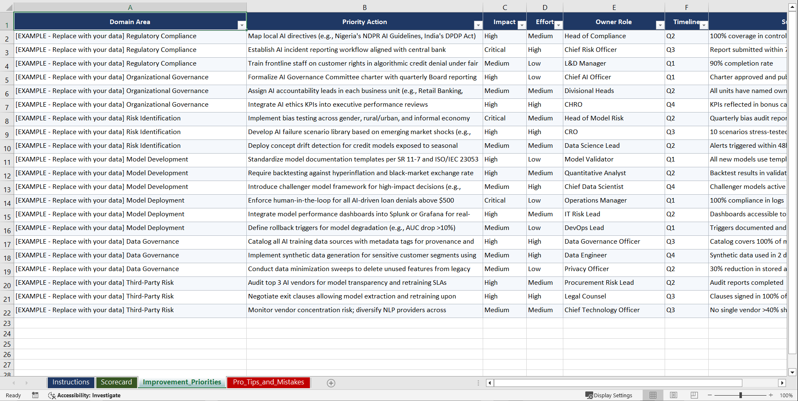Click Zoom In plus icon
This screenshot has height=401, width=798.
pyautogui.click(x=771, y=395)
